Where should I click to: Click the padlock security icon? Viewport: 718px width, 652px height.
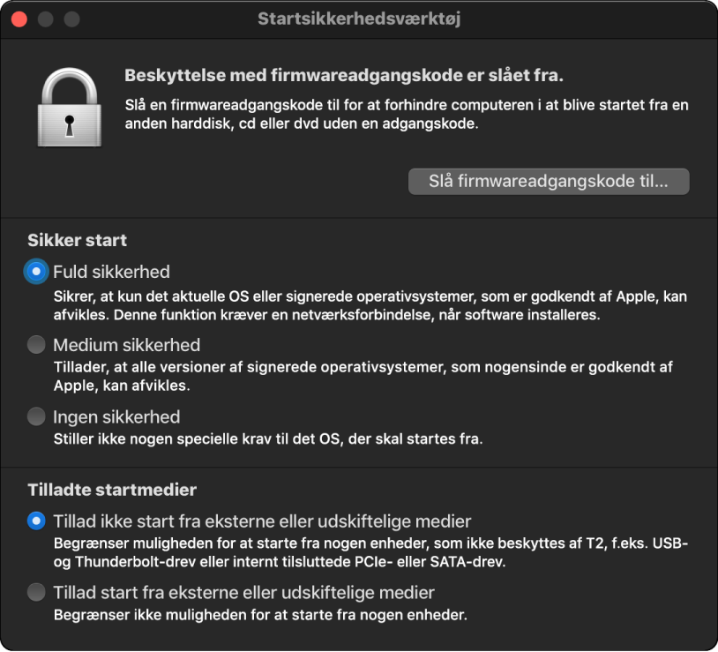pos(70,106)
